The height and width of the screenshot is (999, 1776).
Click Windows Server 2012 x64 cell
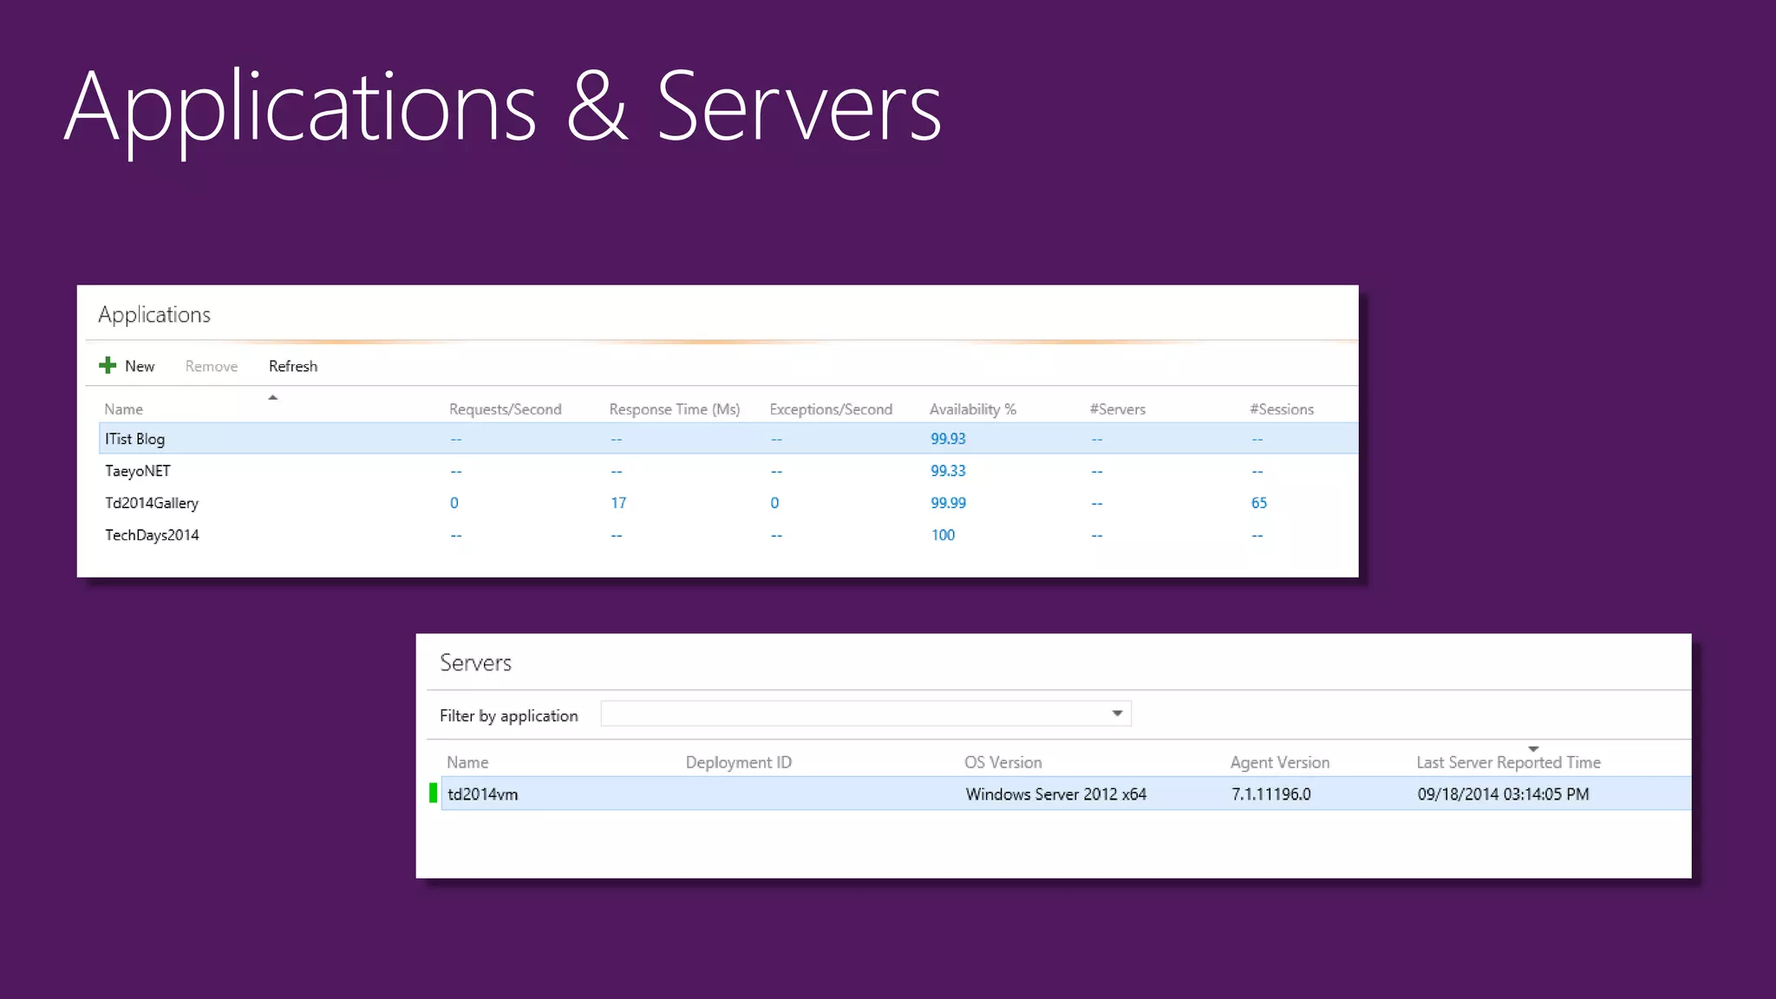pyautogui.click(x=1056, y=794)
